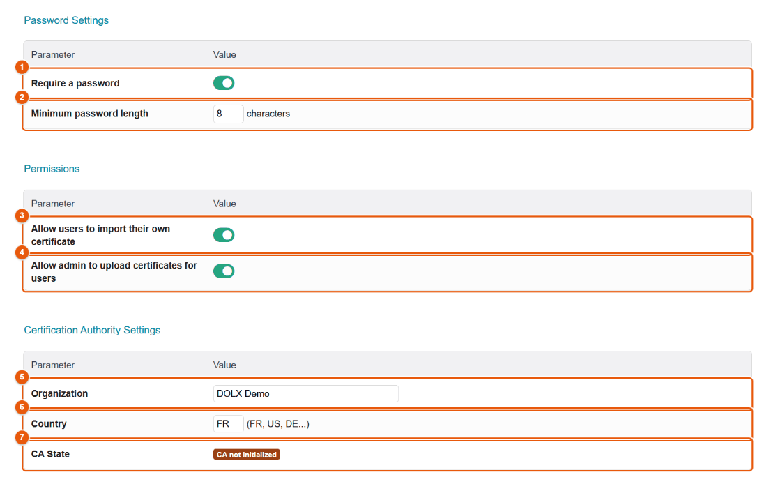Click the Allow admin to upload certificates label
Viewport: 771px width, 484px height.
pos(114,271)
